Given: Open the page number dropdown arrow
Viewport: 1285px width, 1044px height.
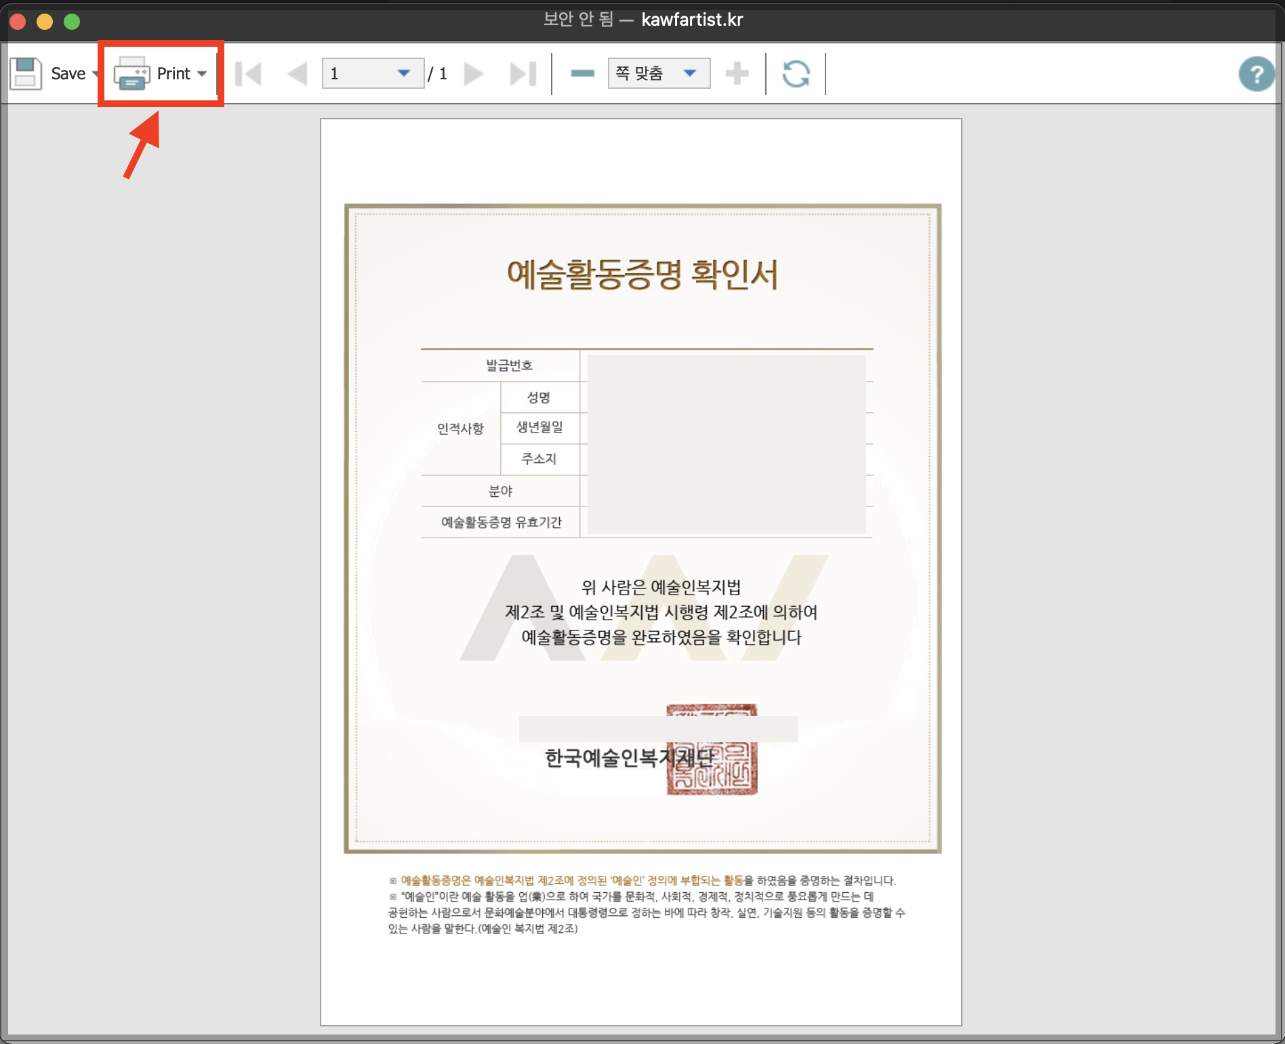Looking at the screenshot, I should point(404,73).
